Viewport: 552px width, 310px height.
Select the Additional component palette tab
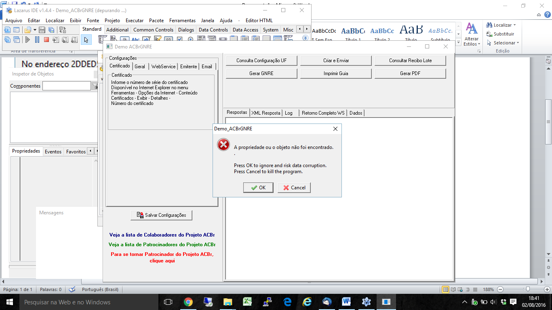(x=118, y=29)
